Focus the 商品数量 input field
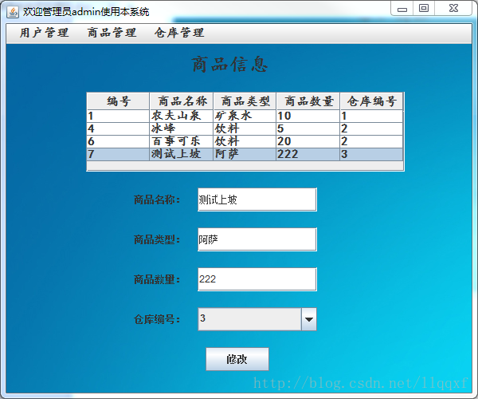 click(x=257, y=279)
